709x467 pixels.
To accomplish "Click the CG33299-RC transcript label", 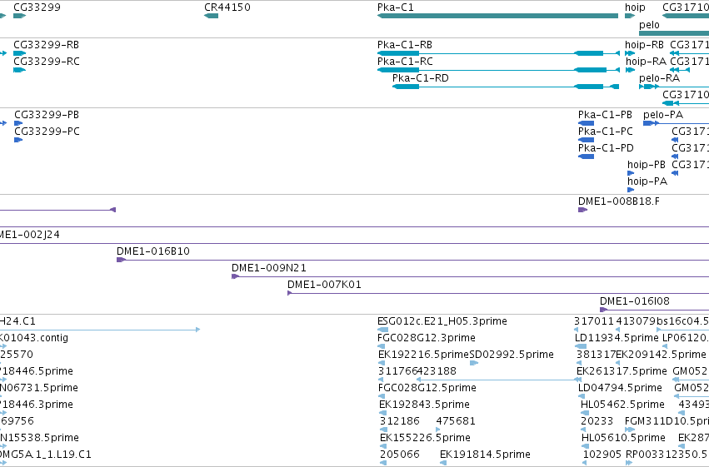I will click(x=47, y=62).
